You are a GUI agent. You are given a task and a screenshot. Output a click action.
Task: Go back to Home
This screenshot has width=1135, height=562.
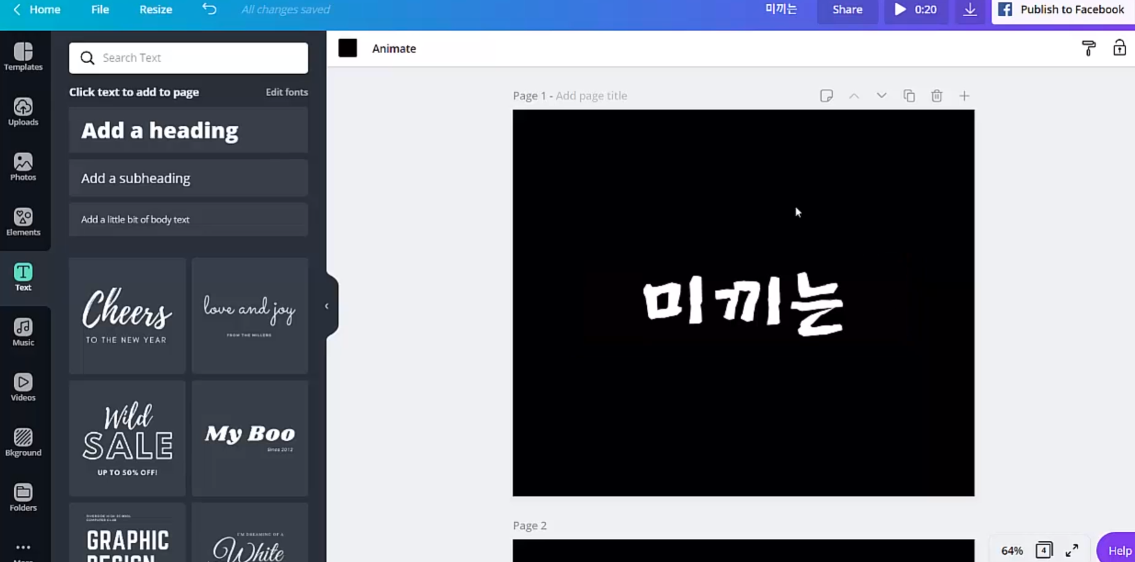point(37,9)
